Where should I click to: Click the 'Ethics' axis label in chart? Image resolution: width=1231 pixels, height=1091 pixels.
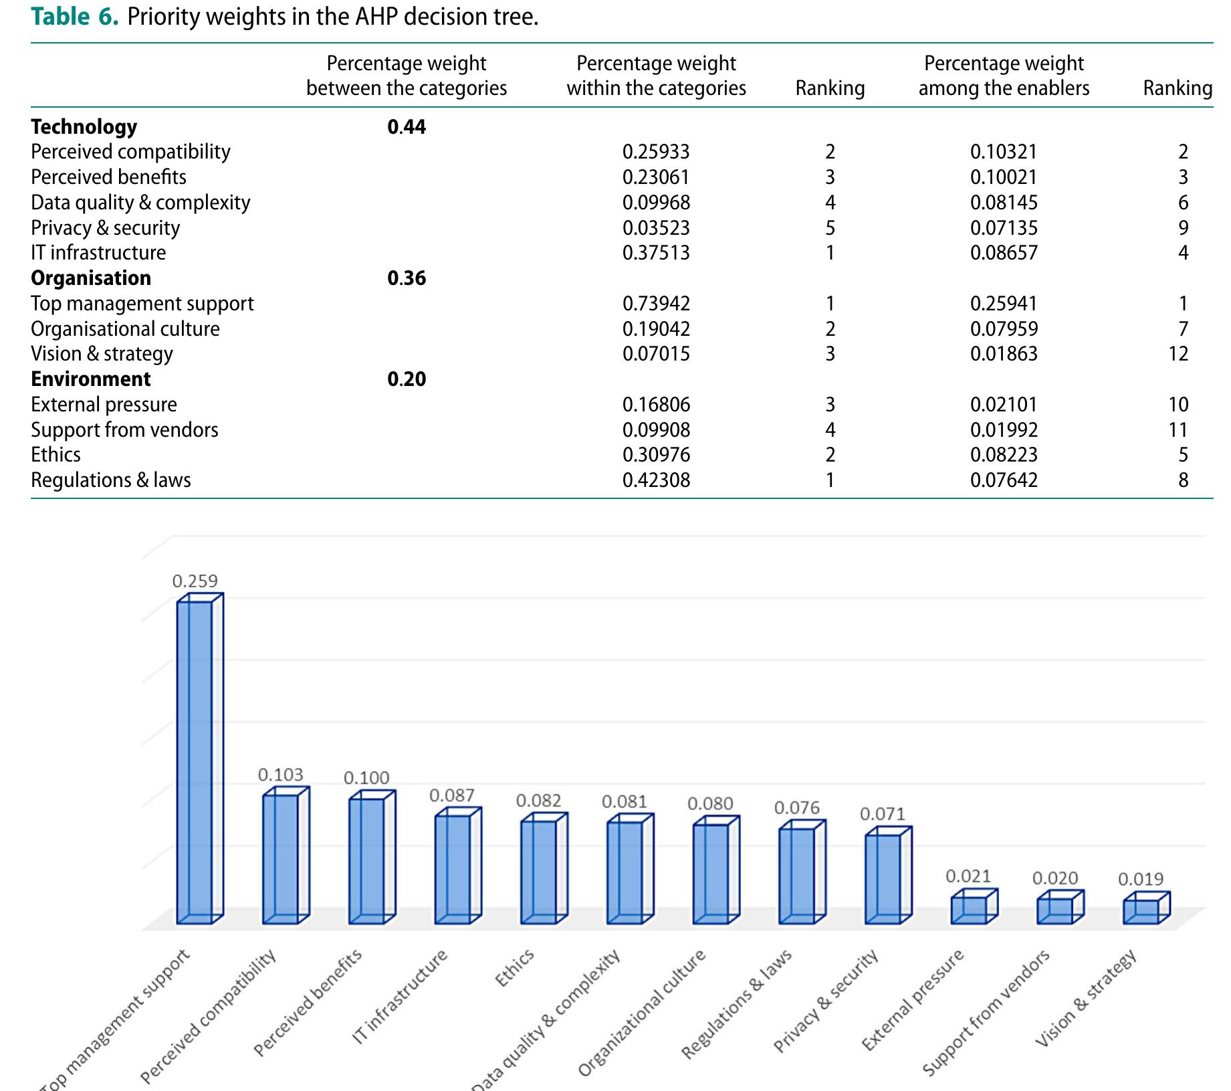(x=514, y=968)
